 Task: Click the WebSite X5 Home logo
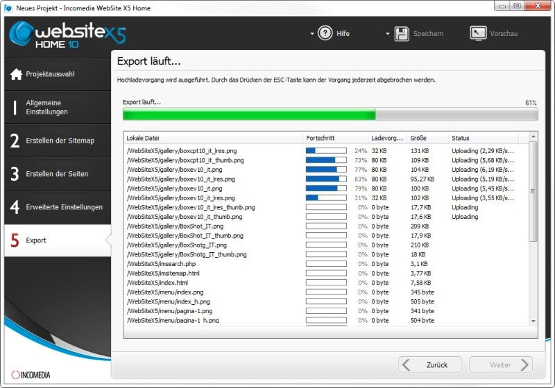pyautogui.click(x=67, y=34)
